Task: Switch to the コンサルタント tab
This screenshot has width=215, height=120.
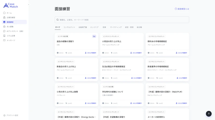Action: coord(69,27)
